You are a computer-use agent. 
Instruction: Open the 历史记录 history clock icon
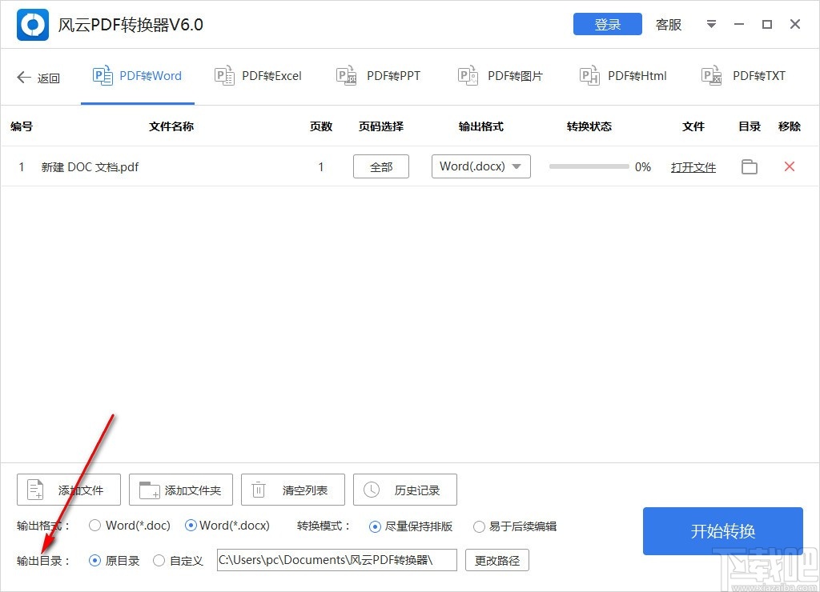pyautogui.click(x=371, y=489)
